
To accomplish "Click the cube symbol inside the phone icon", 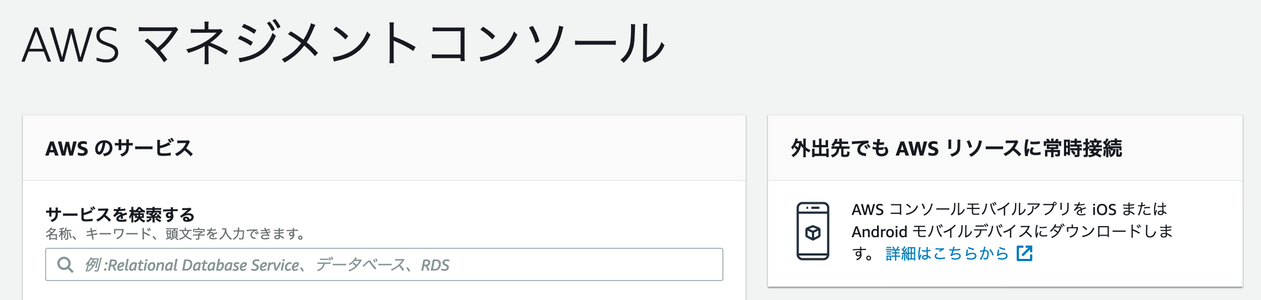I will coord(812,233).
